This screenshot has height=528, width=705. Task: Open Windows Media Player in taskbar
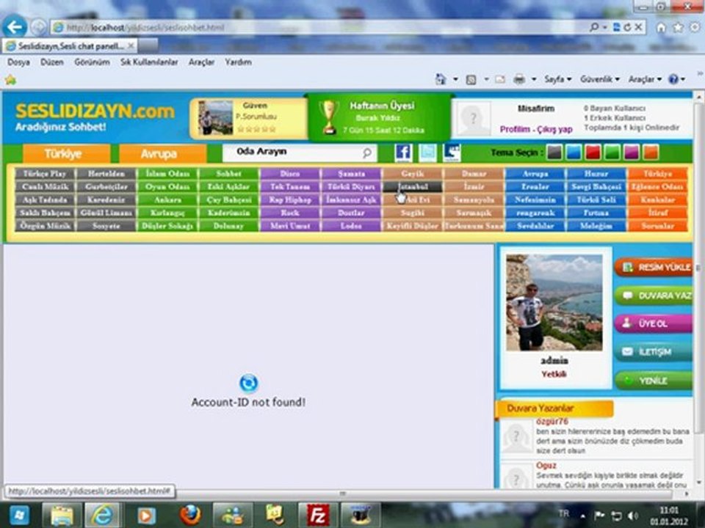click(x=145, y=516)
